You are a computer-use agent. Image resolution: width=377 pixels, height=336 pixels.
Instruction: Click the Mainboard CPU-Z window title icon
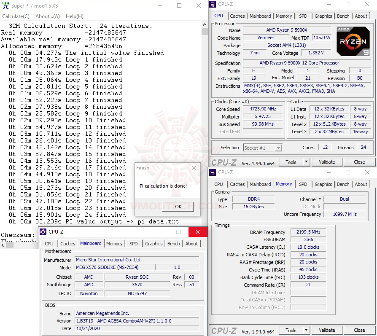point(43,232)
